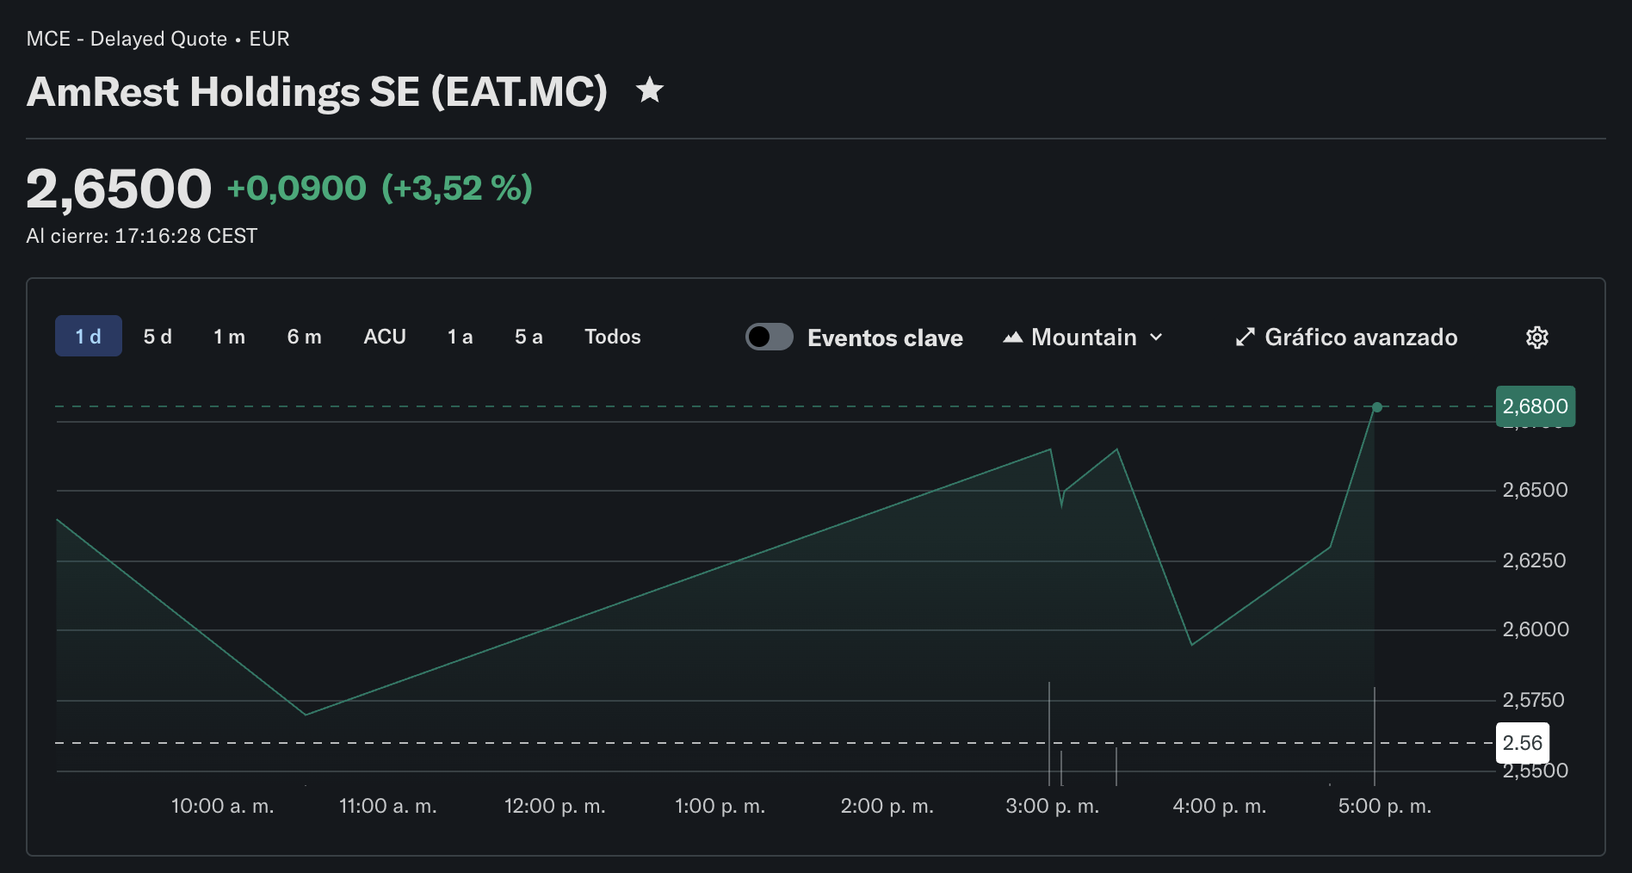Click the 3:00 p. m. axis label
The width and height of the screenshot is (1632, 873).
1053,807
